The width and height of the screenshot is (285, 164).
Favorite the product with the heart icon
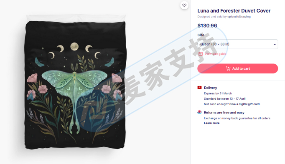[x=184, y=5]
